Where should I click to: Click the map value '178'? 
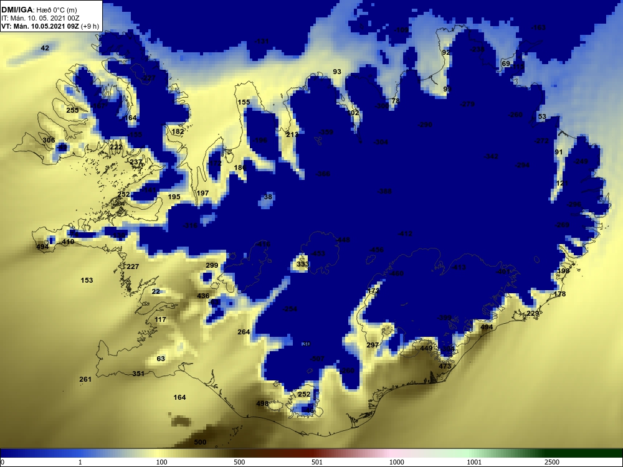tap(559, 295)
